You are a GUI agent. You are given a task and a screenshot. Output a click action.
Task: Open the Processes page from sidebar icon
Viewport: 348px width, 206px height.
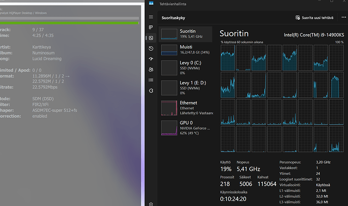pos(151,27)
